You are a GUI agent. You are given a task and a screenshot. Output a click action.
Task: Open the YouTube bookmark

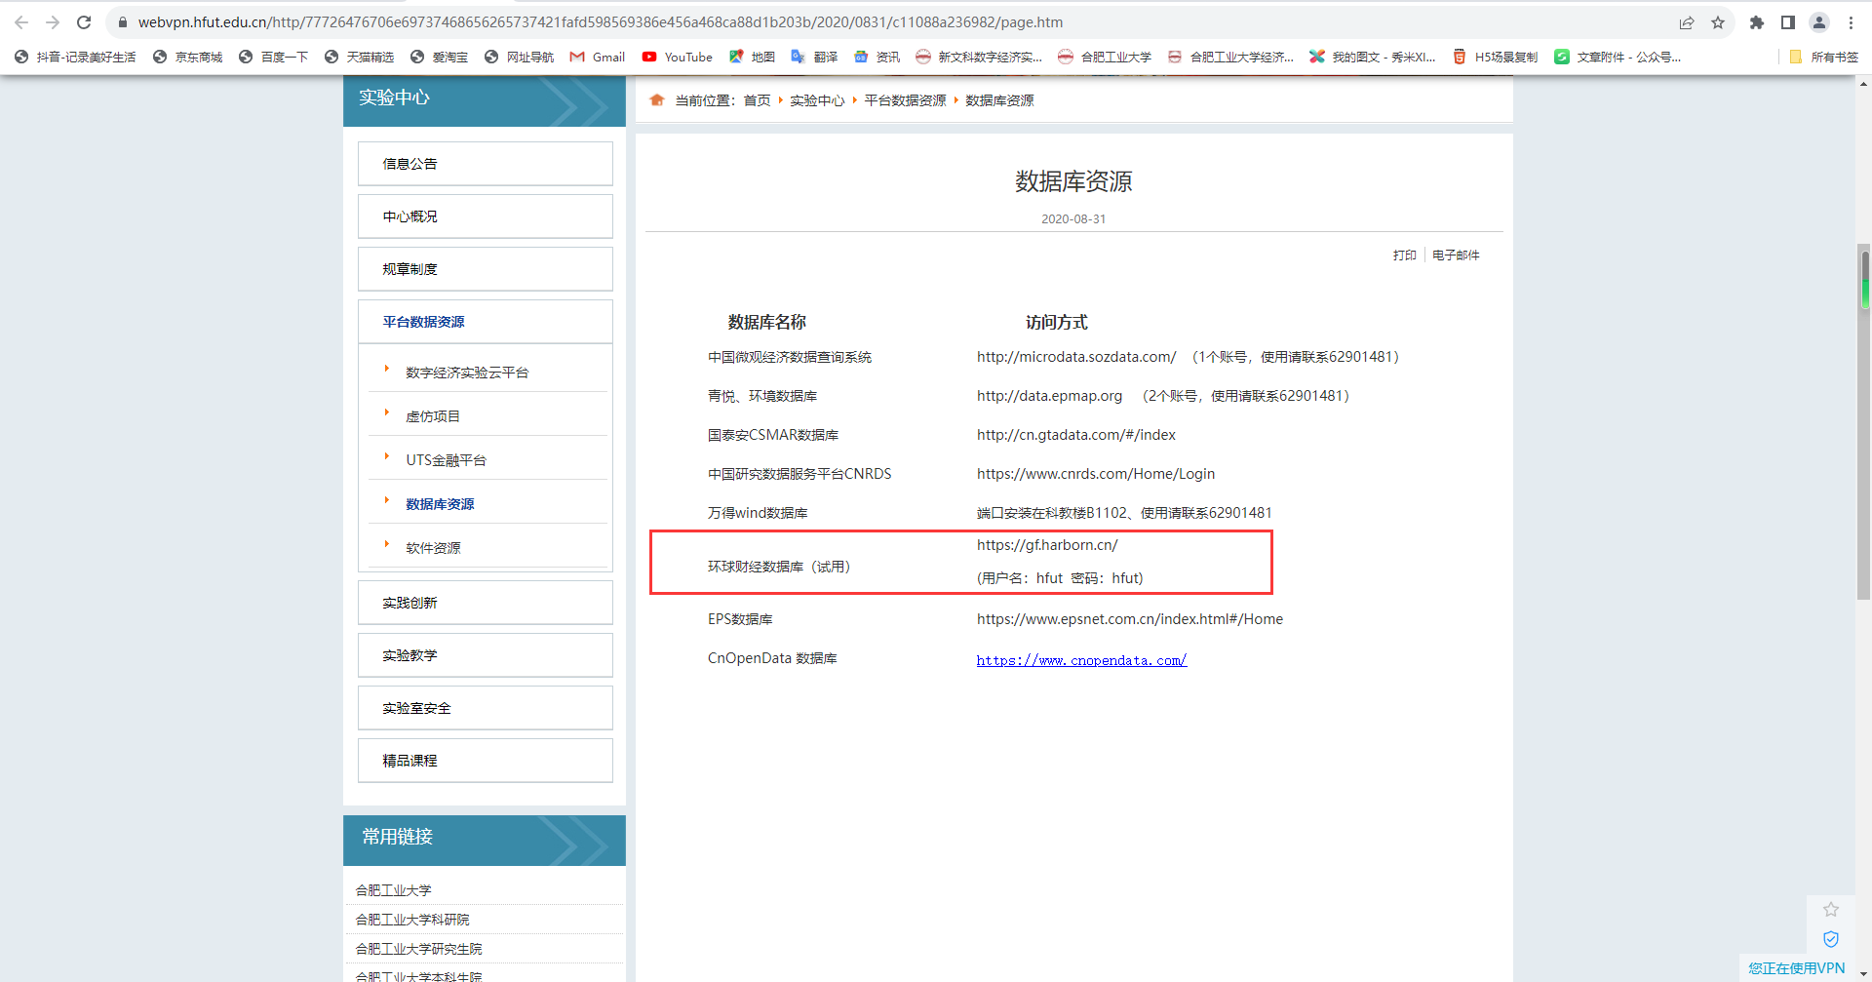[x=678, y=58]
